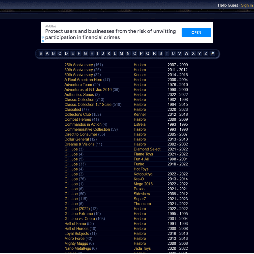Click the AdChoices triangle icon on ad
Screen dimensions: 254x254
43,37
